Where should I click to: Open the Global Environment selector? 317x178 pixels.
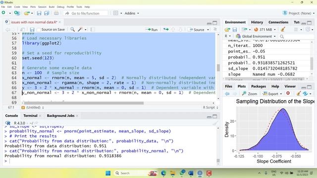(256, 36)
